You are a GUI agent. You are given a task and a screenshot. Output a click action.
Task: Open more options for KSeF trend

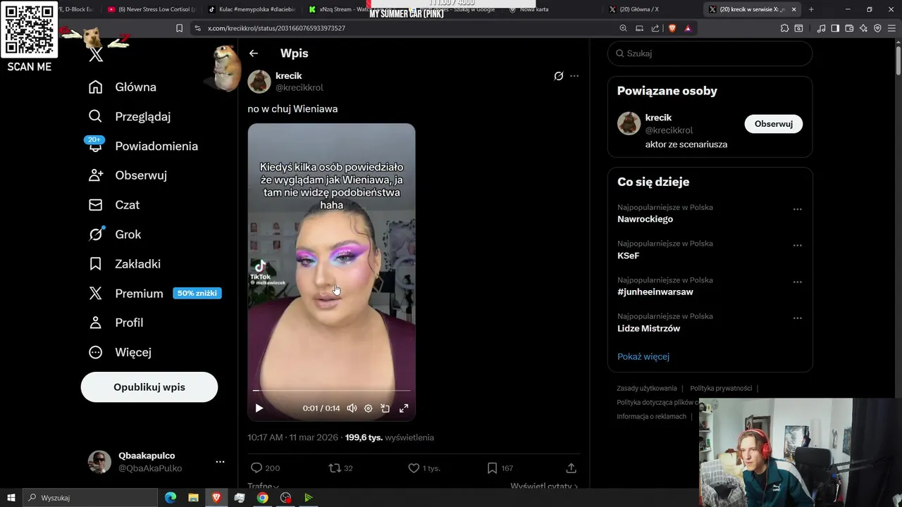(798, 246)
